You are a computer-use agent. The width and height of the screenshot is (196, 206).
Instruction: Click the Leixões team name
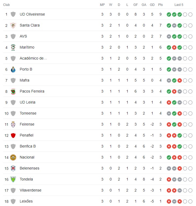[26, 201]
